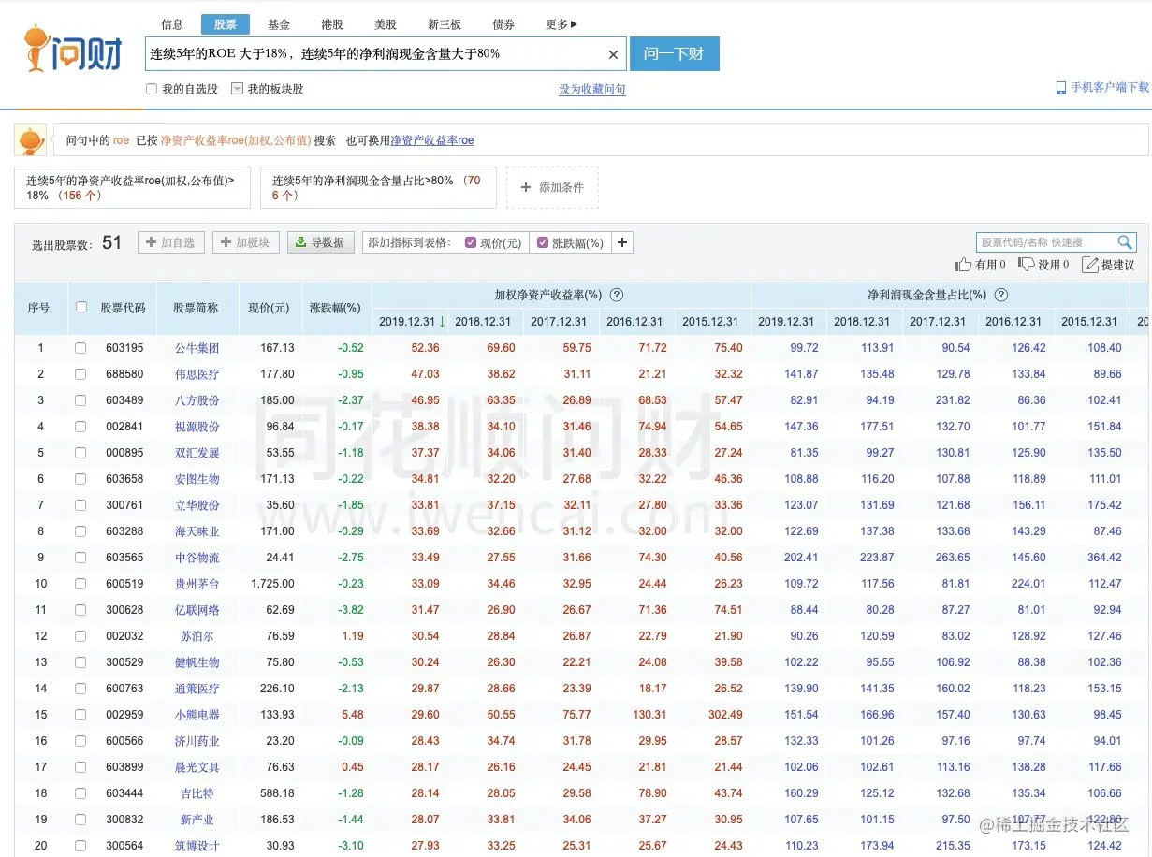Click the 净利润现金含量占比>80% condition box
This screenshot has height=857, width=1152.
[378, 187]
